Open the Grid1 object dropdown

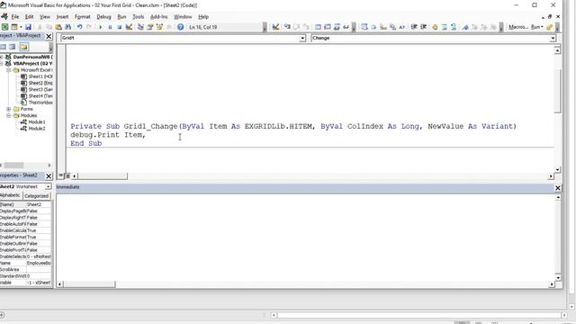pos(302,38)
